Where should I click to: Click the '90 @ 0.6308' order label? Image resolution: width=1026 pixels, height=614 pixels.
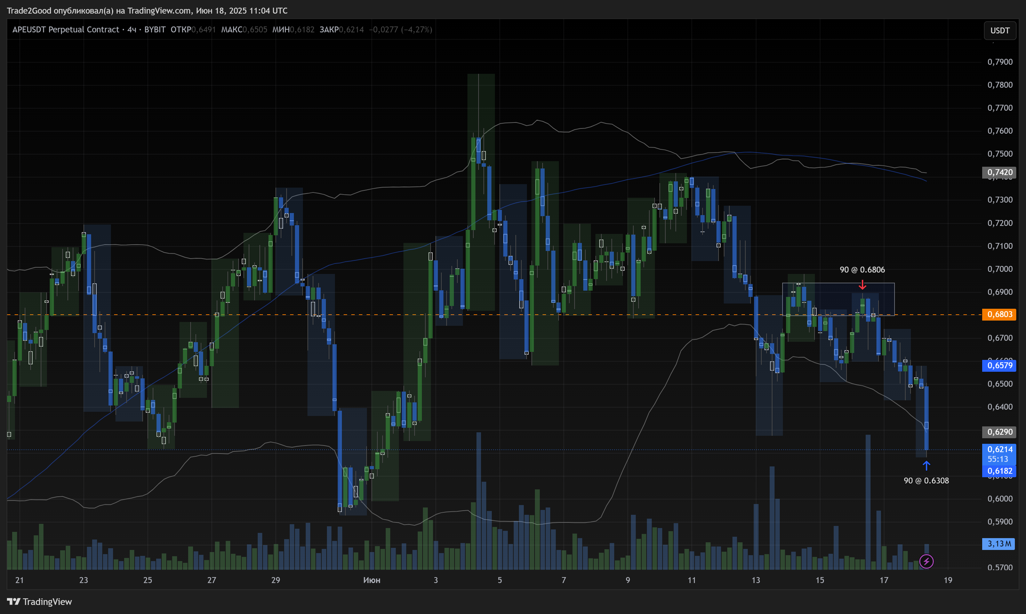click(x=926, y=480)
